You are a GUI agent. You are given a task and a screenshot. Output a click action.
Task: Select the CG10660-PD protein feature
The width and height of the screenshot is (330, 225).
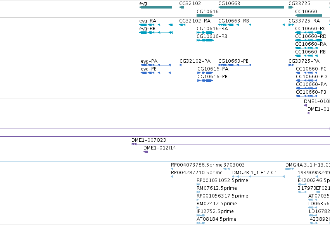tap(307, 81)
